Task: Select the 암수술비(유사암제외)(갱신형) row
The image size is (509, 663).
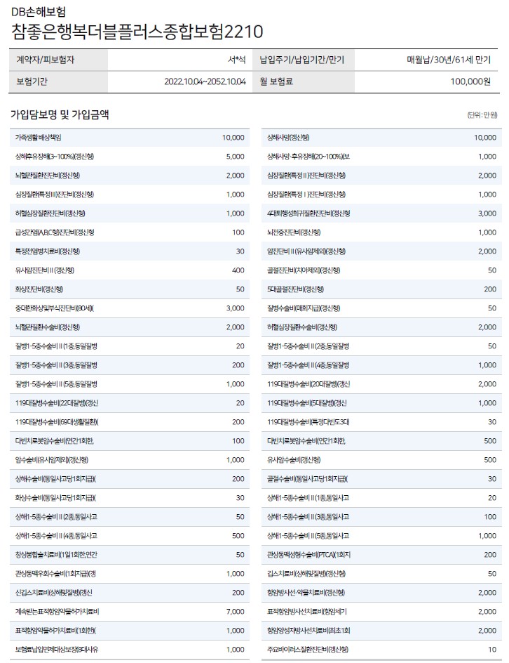Action: [130, 460]
